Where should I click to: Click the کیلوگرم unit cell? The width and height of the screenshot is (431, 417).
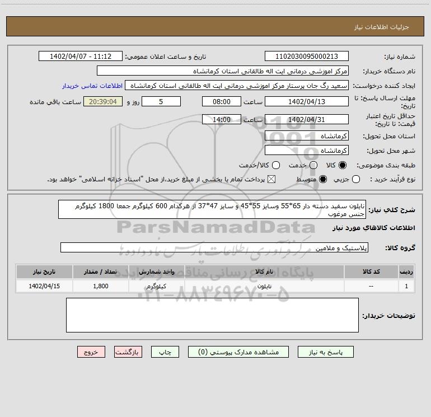[x=156, y=286]
